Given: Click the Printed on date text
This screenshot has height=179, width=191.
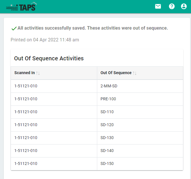Looking at the screenshot, I should [x=45, y=40].
